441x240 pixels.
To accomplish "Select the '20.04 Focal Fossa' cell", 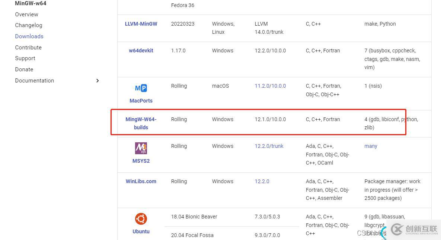I will click(x=192, y=235).
